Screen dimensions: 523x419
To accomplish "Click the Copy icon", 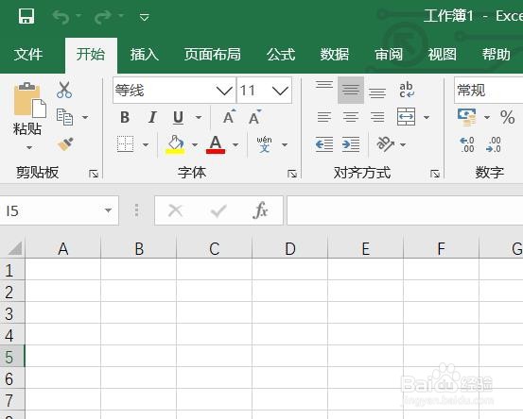I will (64, 117).
